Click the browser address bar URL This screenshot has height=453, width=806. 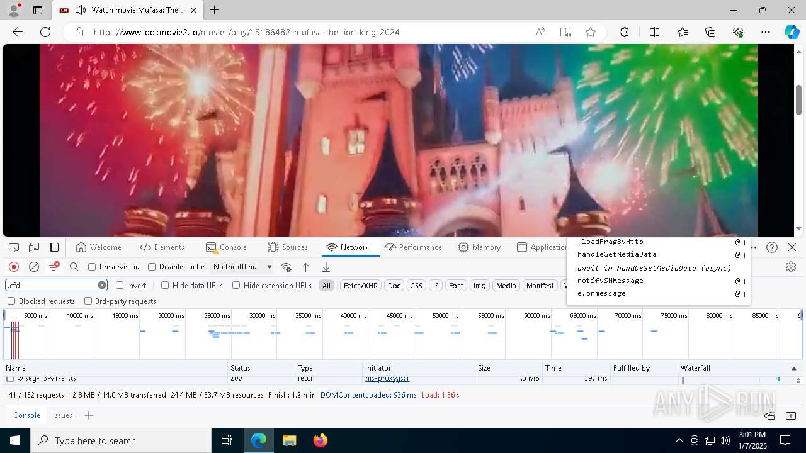(x=246, y=32)
